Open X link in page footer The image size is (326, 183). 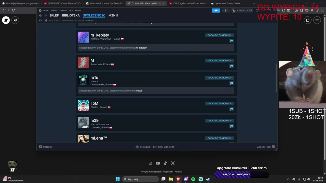point(173,163)
